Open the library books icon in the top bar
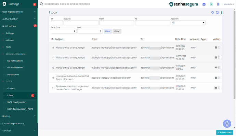 [219, 4]
